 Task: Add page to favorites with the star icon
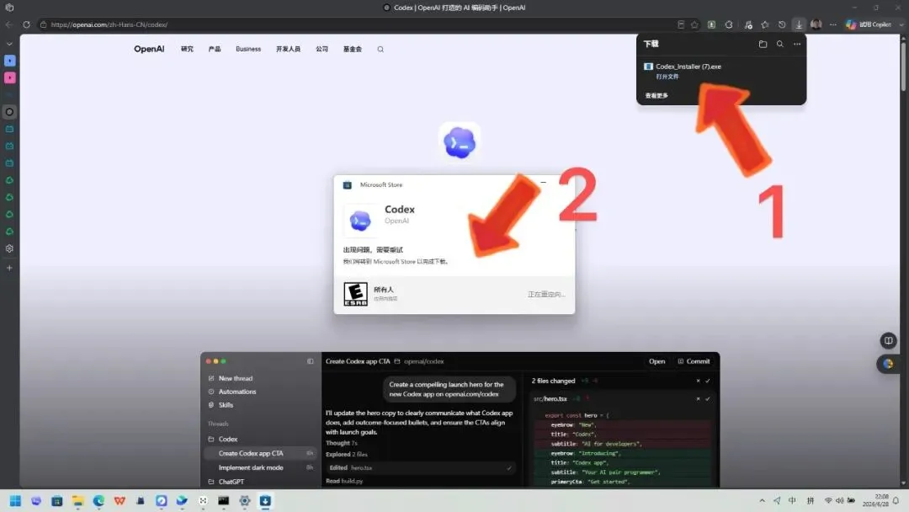694,24
